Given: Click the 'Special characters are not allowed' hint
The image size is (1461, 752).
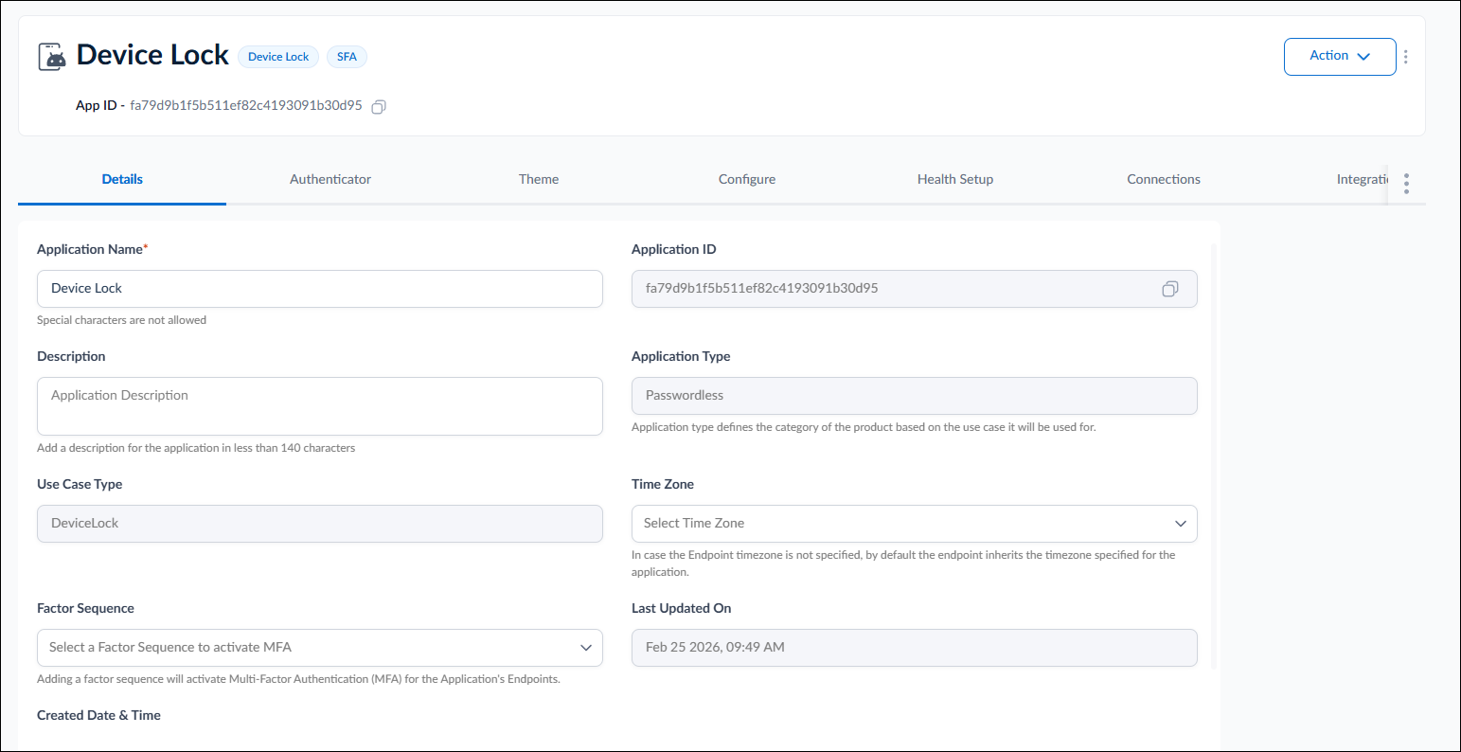Looking at the screenshot, I should [x=121, y=320].
